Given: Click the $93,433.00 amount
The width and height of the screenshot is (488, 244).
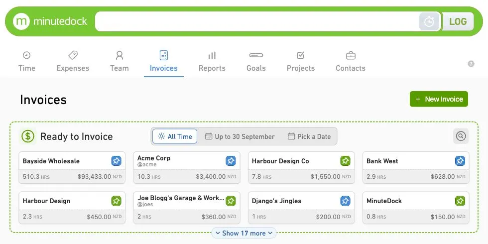Looking at the screenshot, I should [94, 176].
